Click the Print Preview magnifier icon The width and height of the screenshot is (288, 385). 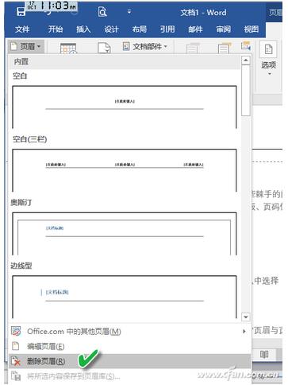click(102, 12)
